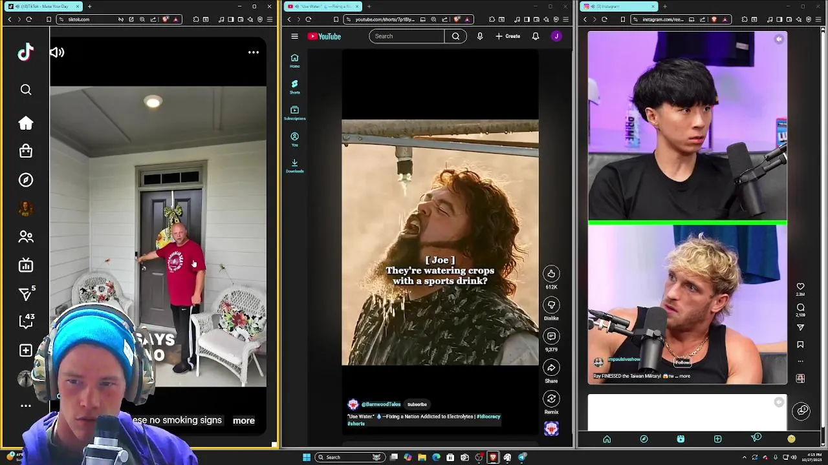
Task: Go to Instagram Home bottom icon
Action: (607, 439)
